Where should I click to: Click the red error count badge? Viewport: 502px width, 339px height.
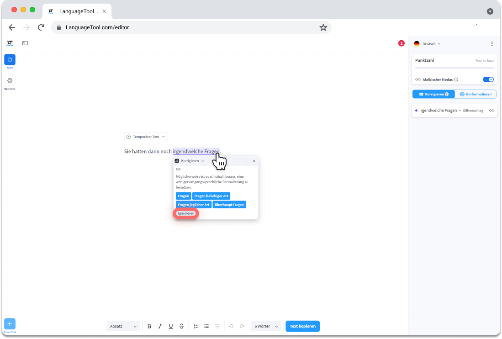[x=401, y=43]
